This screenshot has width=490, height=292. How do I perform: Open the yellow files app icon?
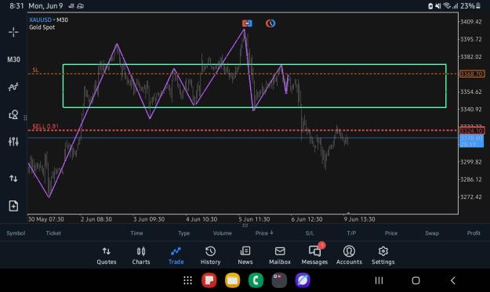coord(233,280)
